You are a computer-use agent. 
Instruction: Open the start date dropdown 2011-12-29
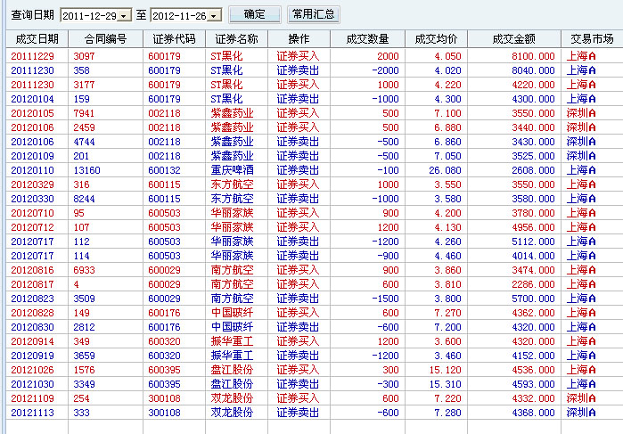(125, 16)
